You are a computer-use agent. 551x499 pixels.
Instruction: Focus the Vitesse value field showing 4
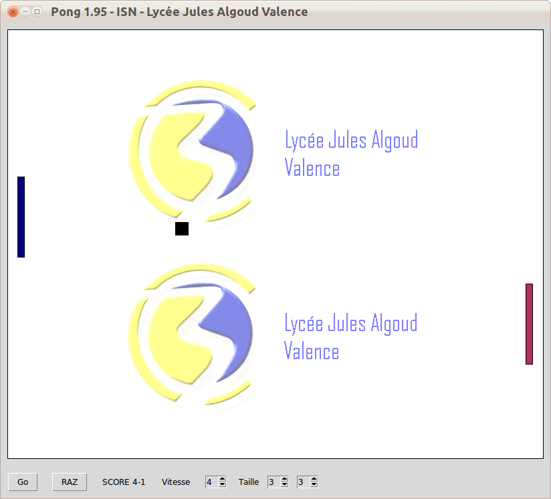(x=212, y=482)
